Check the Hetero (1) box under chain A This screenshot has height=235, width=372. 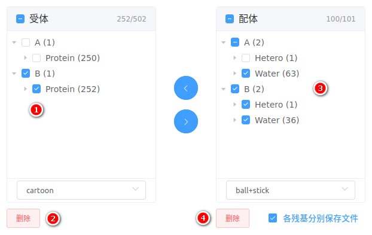pos(246,58)
